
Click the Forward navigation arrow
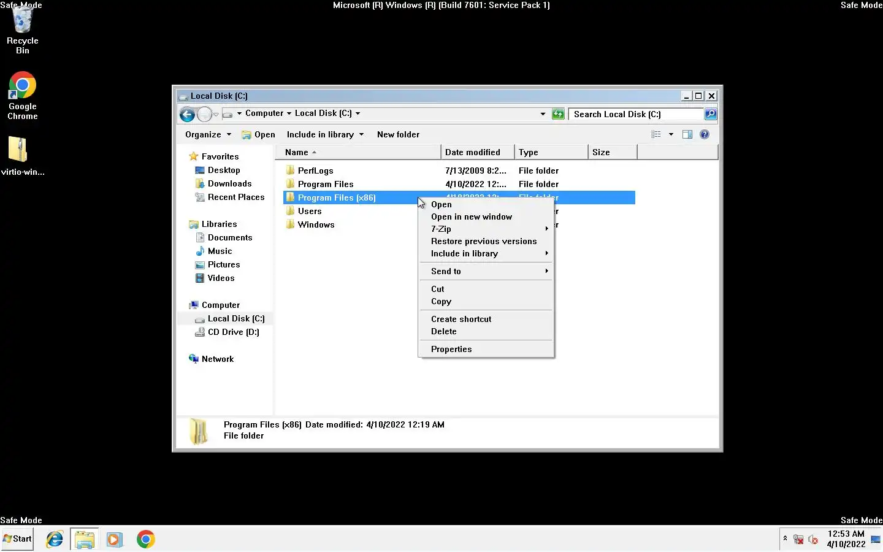click(x=204, y=114)
